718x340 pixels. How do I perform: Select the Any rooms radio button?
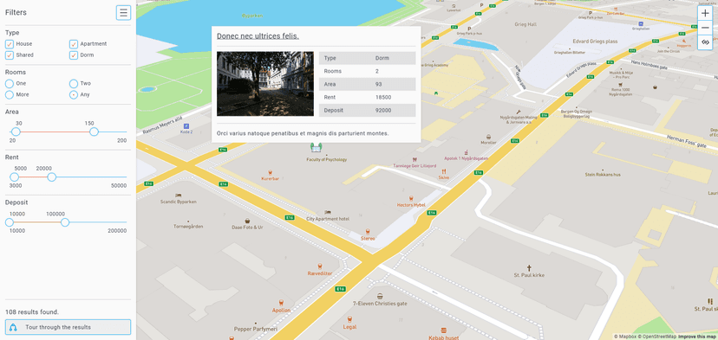point(73,94)
